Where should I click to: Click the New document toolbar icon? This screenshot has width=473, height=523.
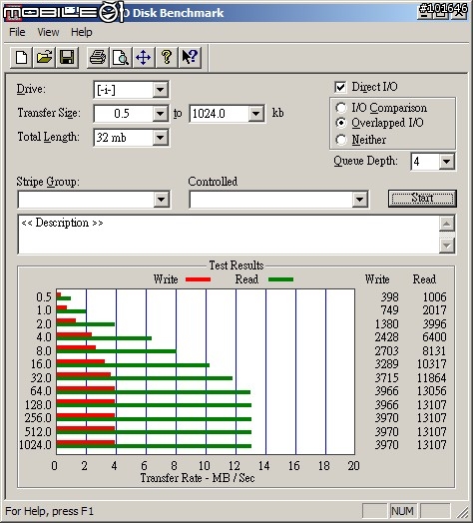(x=21, y=57)
